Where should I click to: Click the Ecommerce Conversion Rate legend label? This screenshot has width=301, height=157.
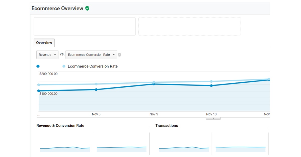[x=93, y=66]
